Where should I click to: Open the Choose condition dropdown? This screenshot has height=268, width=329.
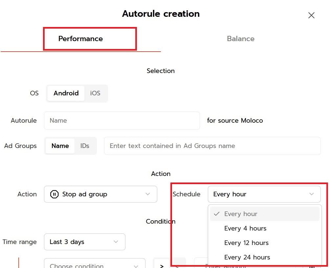(95, 265)
